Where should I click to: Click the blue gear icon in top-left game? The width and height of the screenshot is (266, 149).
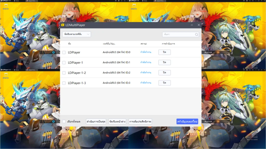pos(54,52)
